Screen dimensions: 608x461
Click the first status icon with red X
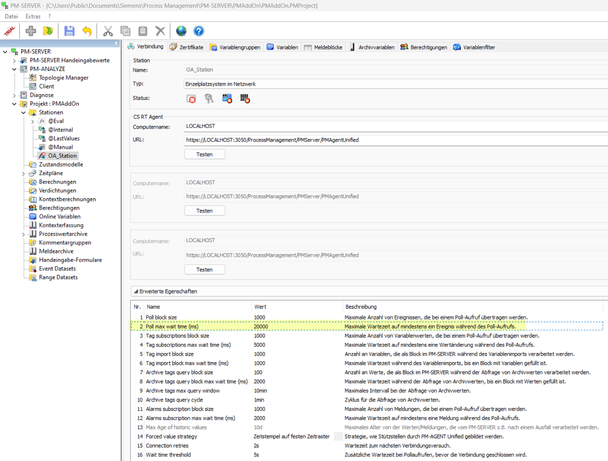pos(191,99)
